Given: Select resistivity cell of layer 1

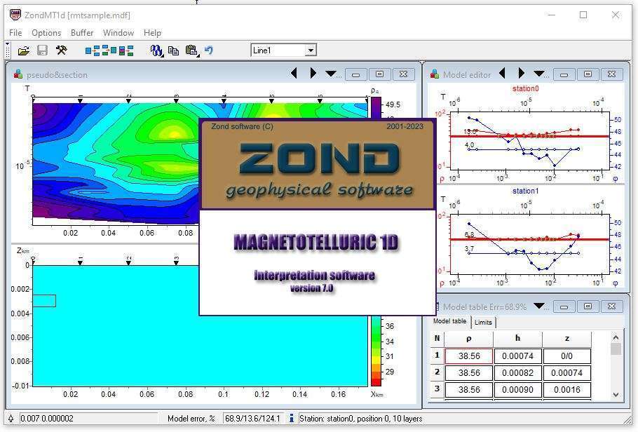Looking at the screenshot, I should pyautogui.click(x=469, y=356).
